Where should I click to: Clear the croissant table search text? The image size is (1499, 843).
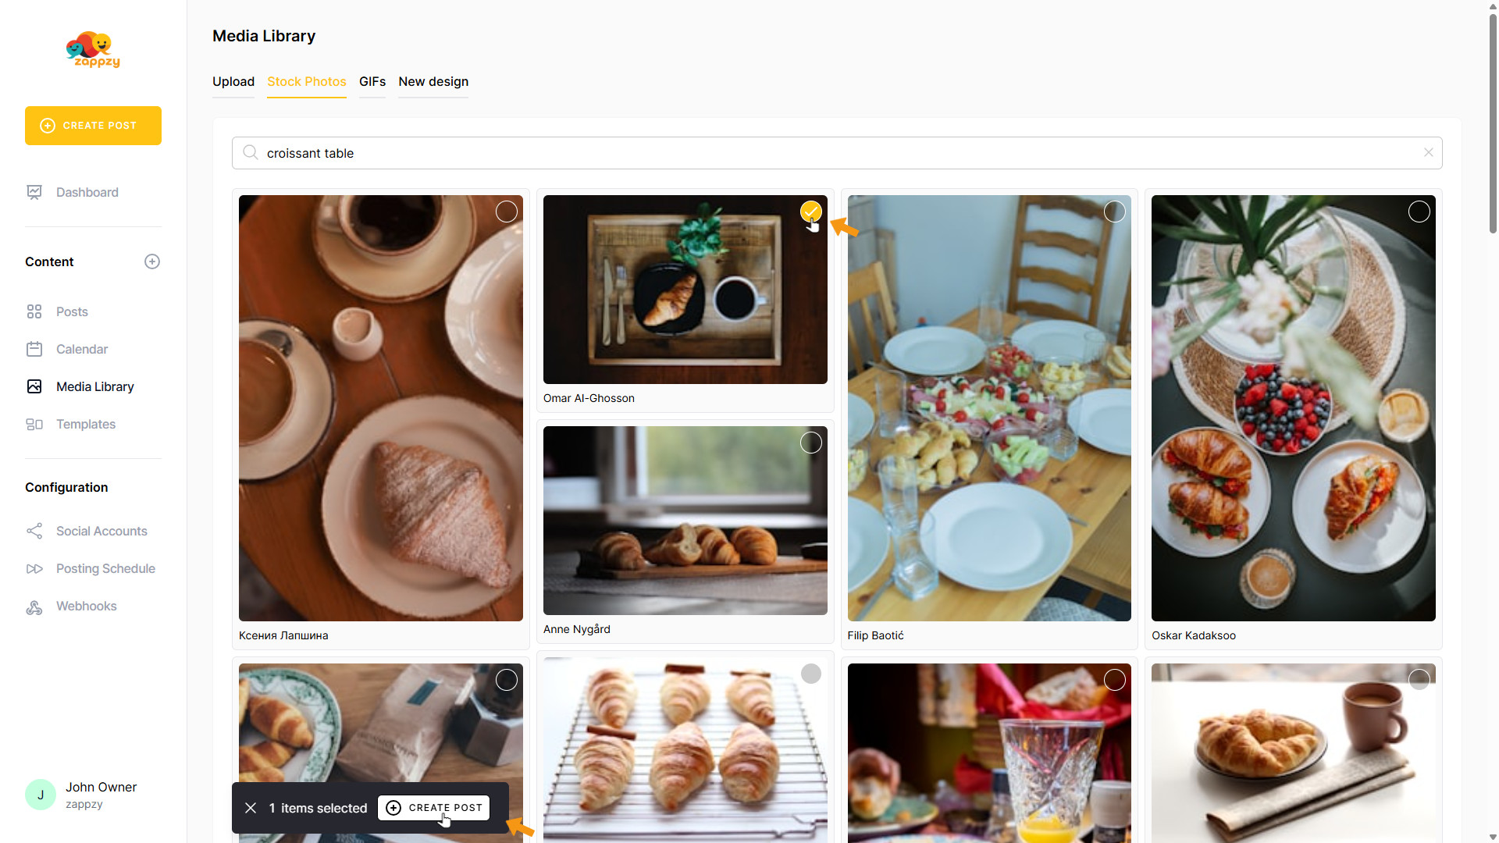(x=1428, y=152)
